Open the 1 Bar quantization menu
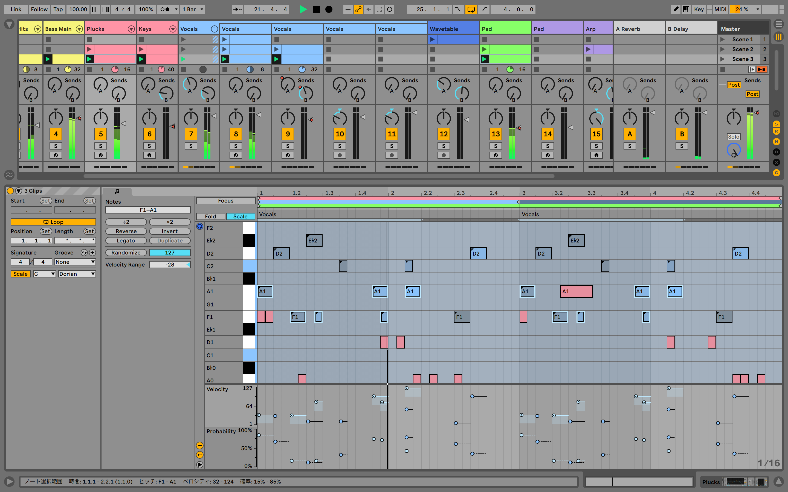Viewport: 788px width, 492px height. click(x=193, y=10)
